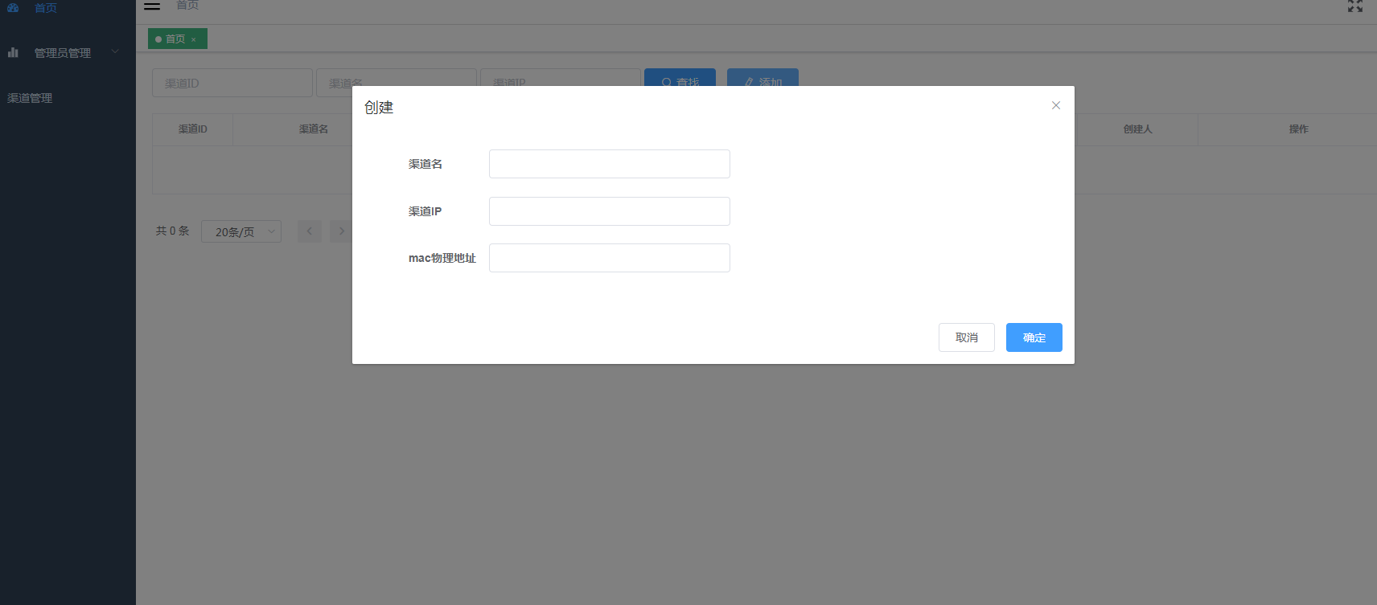Open 渠道管理 in the sidebar
Viewport: 1377px width, 605px height.
[31, 98]
